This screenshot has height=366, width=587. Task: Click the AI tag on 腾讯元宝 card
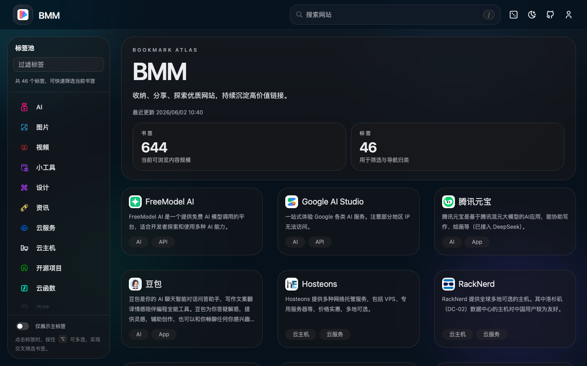[x=452, y=242]
